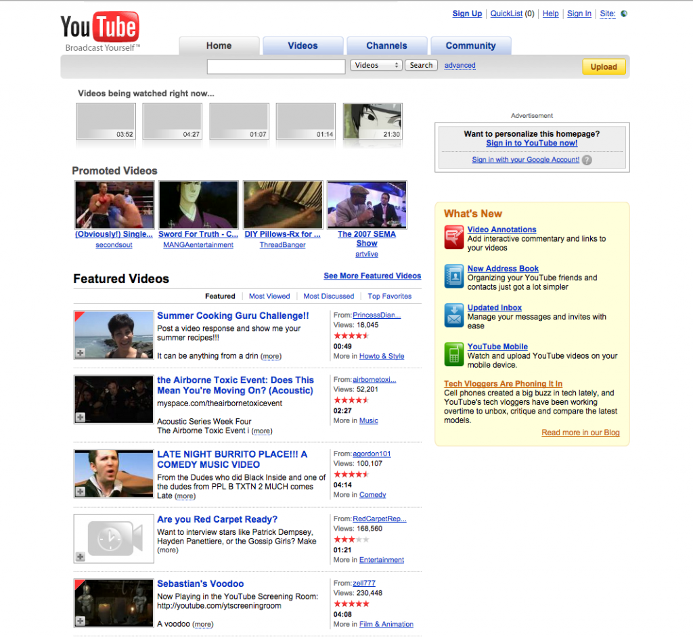Open the QuickList link
The height and width of the screenshot is (637, 693).
click(506, 14)
